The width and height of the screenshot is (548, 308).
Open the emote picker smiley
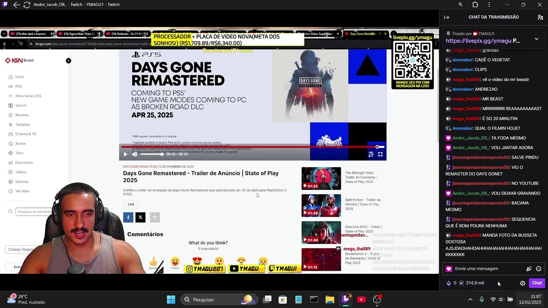539,269
